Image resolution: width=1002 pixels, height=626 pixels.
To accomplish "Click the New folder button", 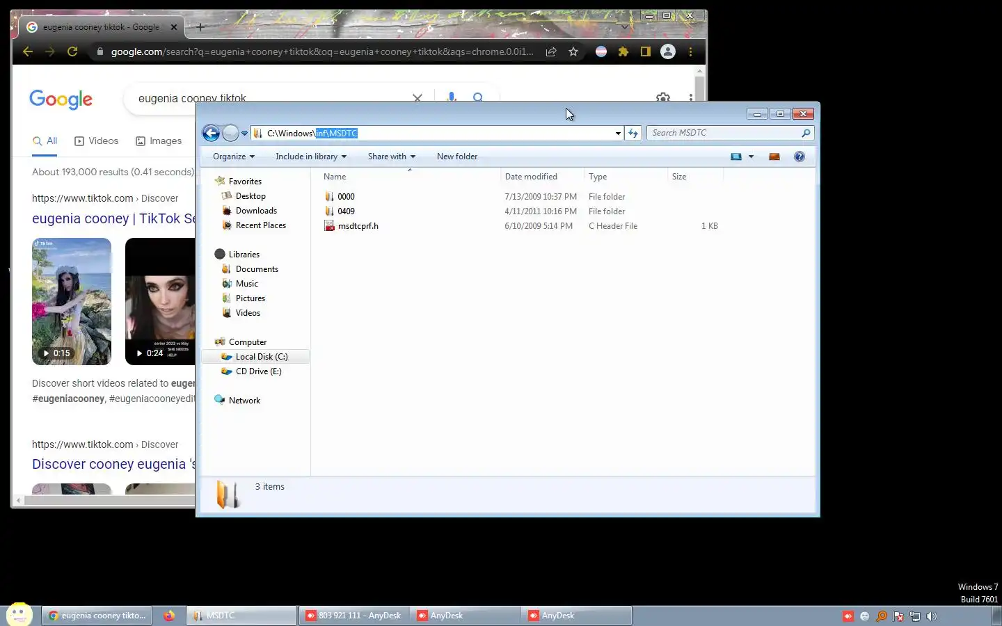I will click(457, 156).
